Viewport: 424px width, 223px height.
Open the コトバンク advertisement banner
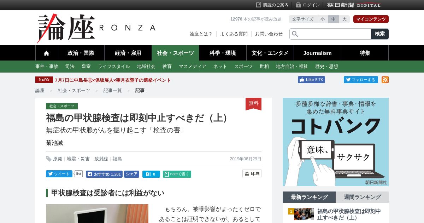pos(336,142)
